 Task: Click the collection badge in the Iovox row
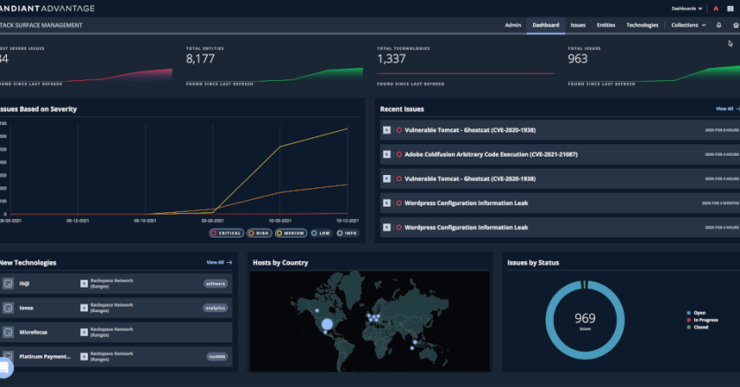point(84,308)
